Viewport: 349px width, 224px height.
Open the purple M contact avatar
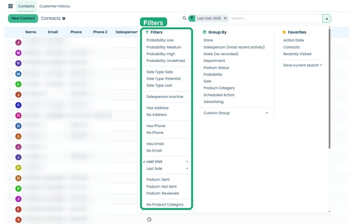tap(18, 53)
